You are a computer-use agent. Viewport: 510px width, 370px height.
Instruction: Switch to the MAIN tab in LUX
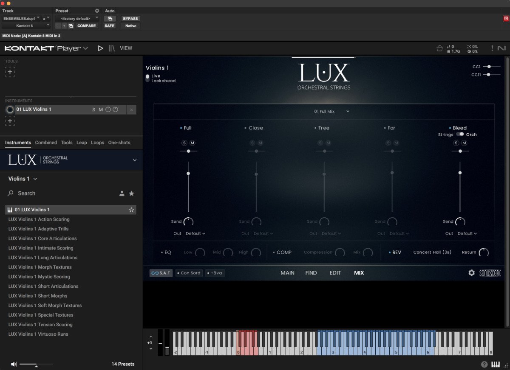click(x=287, y=273)
